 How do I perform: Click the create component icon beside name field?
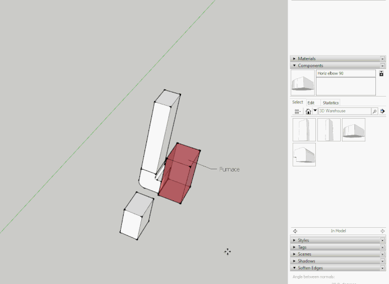coord(381,73)
